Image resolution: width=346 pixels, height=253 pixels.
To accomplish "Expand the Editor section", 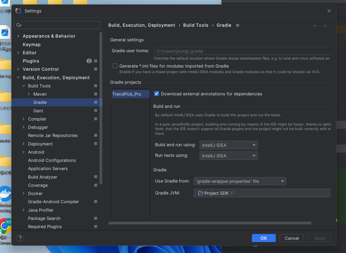I will click(18, 53).
